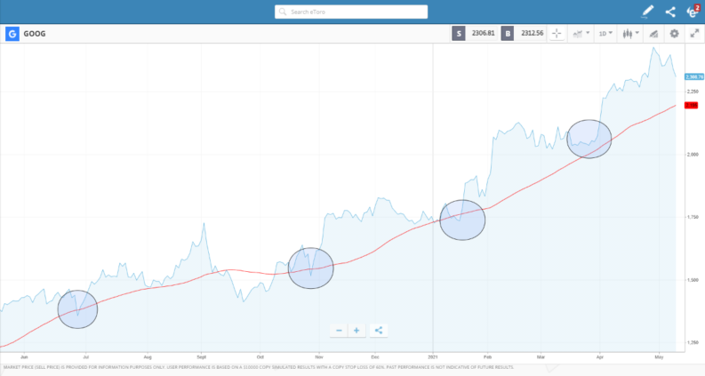Click the share icon in top header
This screenshot has width=705, height=376.
(670, 12)
